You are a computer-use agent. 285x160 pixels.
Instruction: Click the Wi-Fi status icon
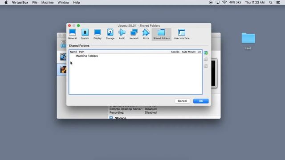[x=224, y=2]
